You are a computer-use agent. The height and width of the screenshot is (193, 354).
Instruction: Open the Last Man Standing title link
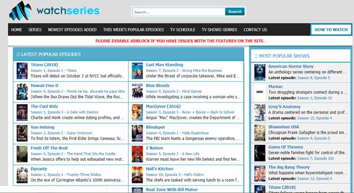tap(164, 65)
